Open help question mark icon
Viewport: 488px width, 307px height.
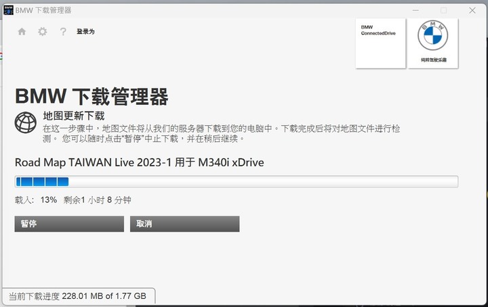[x=63, y=31]
